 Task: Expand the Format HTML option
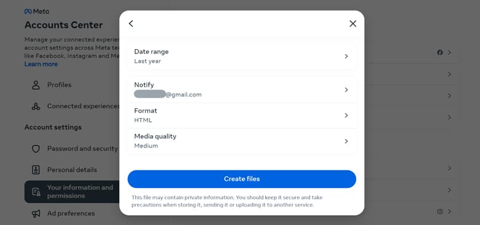coord(242,115)
